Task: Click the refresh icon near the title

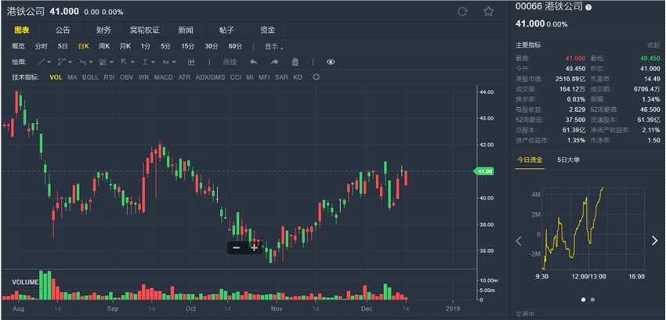Action: pos(462,12)
